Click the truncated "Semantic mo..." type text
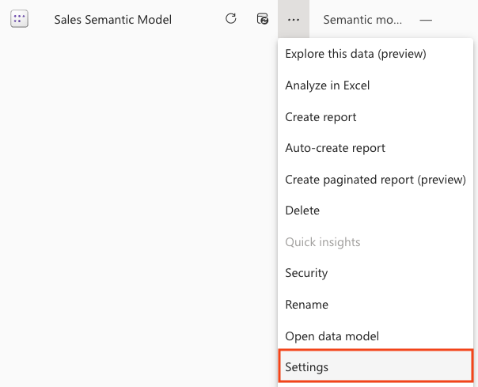The width and height of the screenshot is (478, 387). tap(362, 20)
